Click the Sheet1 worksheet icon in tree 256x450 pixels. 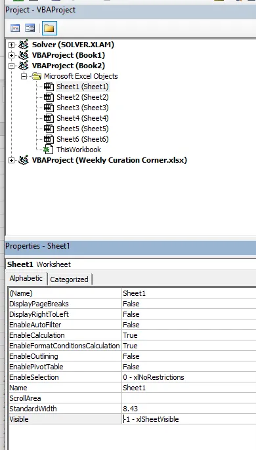pyautogui.click(x=49, y=87)
